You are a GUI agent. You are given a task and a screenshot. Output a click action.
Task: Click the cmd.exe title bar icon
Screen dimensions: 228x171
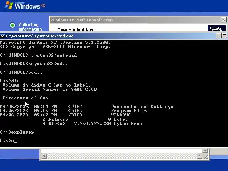pos(2,36)
